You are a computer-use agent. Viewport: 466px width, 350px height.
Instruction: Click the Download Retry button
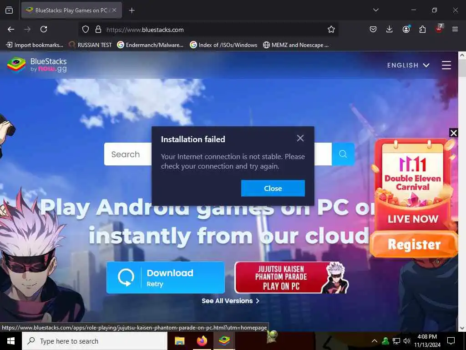tap(166, 278)
